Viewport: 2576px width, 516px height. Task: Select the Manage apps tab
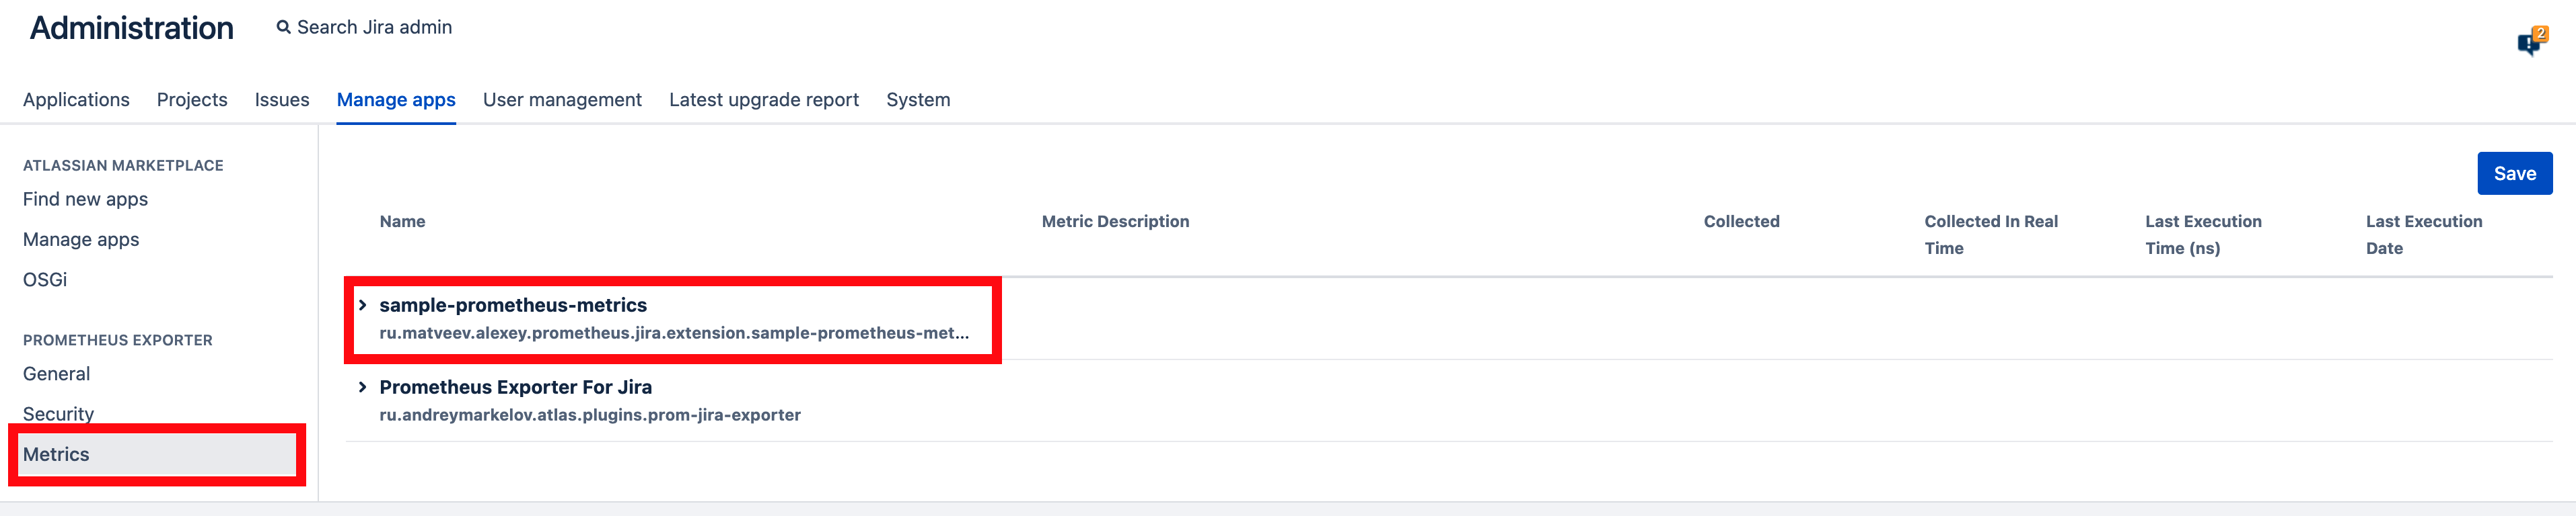tap(396, 100)
